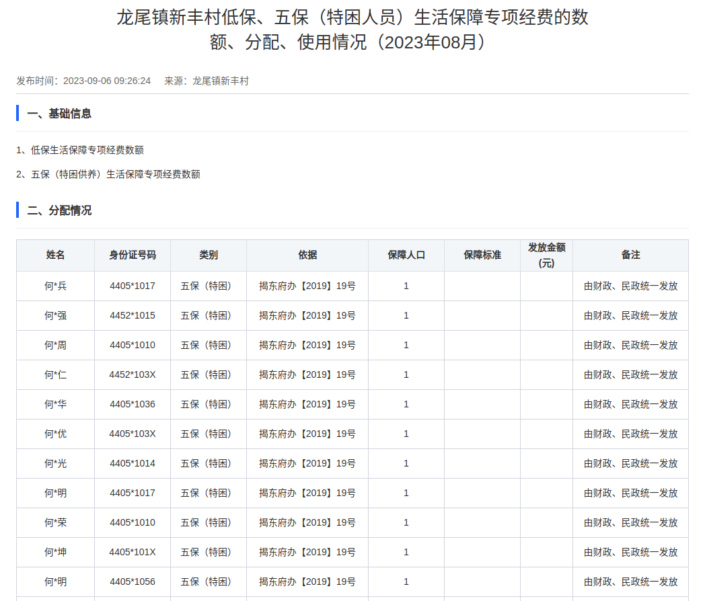Click the 姓名 column header
The width and height of the screenshot is (703, 601).
56,255
